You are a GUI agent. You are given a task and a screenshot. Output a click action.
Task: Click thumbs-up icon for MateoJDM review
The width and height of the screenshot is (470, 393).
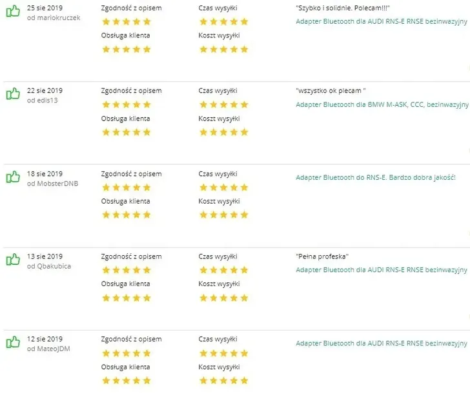click(13, 342)
